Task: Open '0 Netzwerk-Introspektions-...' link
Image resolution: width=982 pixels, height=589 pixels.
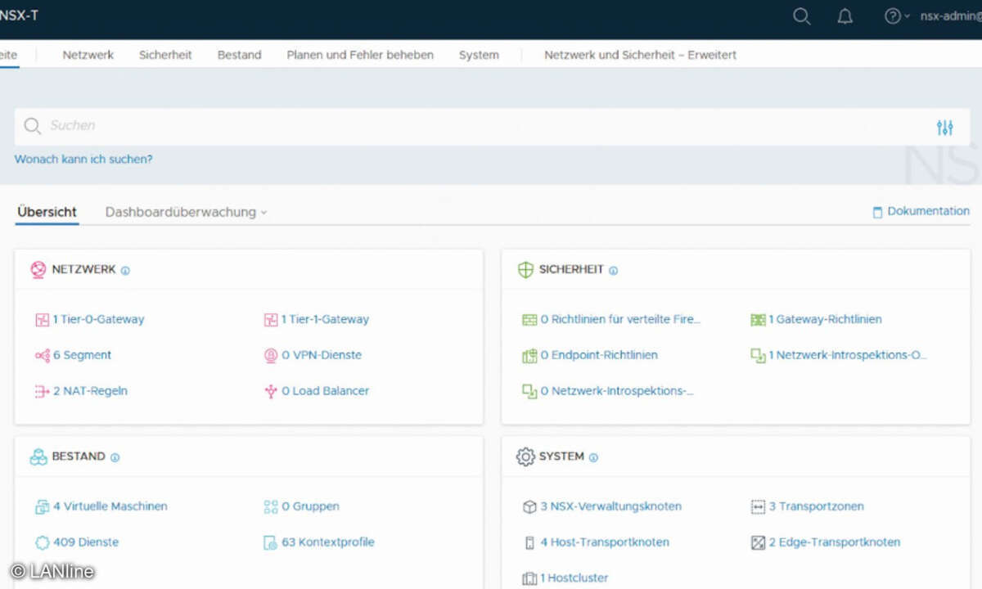Action: tap(617, 392)
